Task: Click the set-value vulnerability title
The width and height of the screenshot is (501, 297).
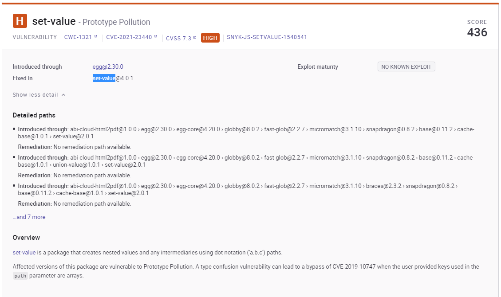Action: tap(54, 21)
